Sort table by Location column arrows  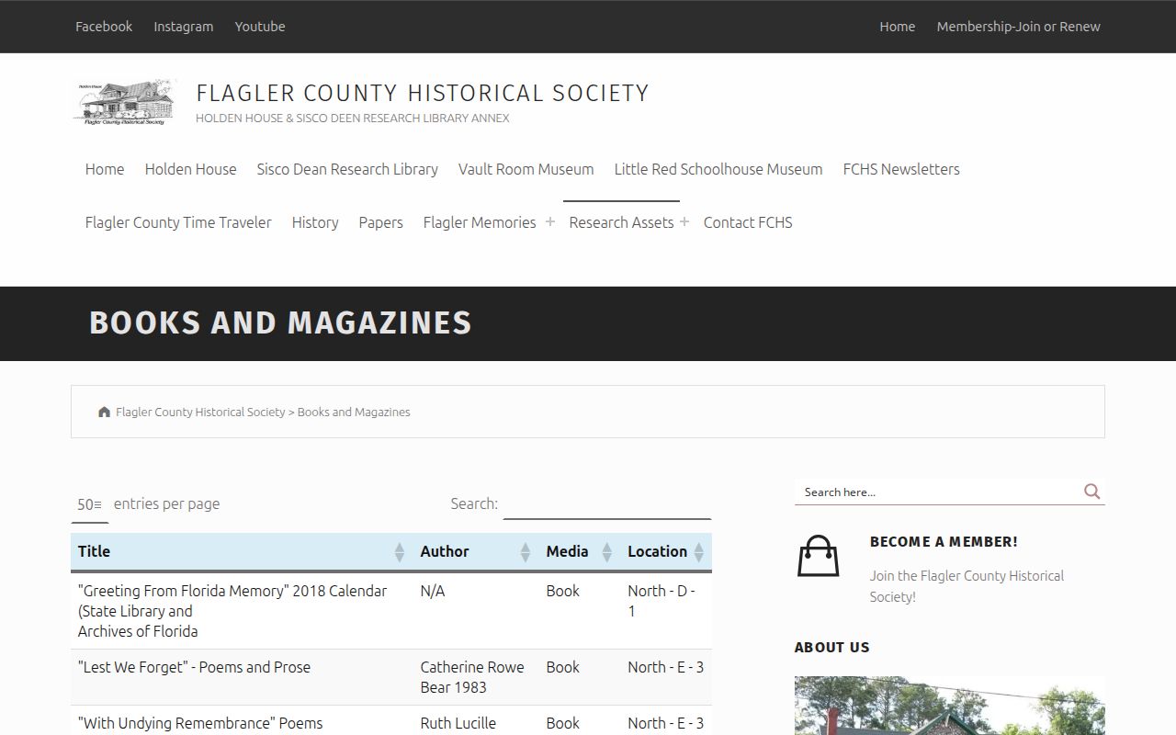pyautogui.click(x=699, y=551)
